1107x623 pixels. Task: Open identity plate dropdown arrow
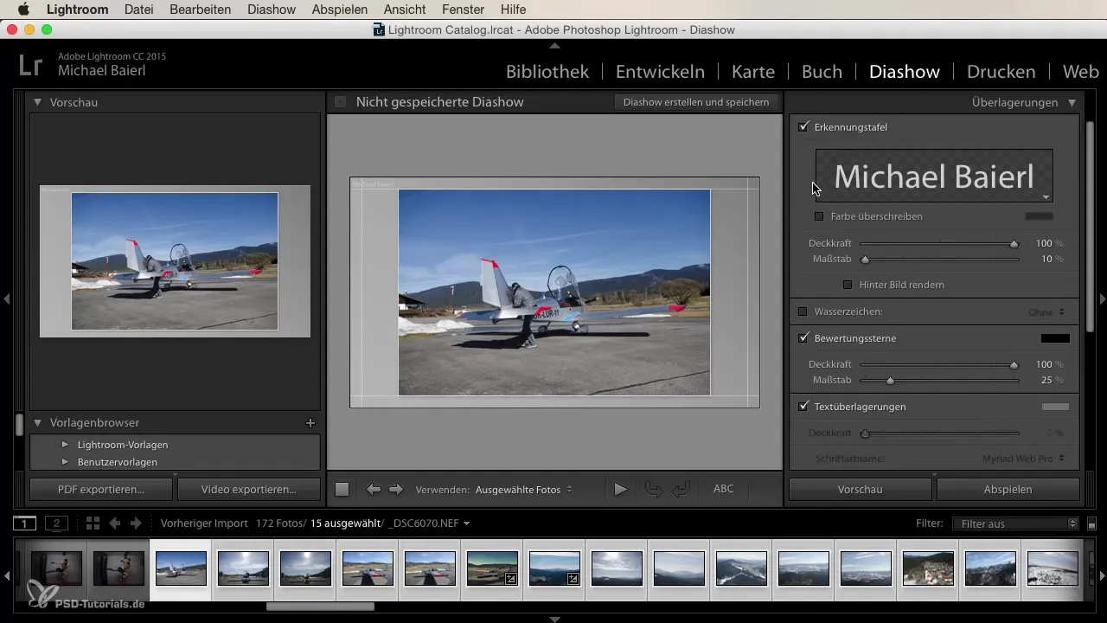(x=1046, y=197)
